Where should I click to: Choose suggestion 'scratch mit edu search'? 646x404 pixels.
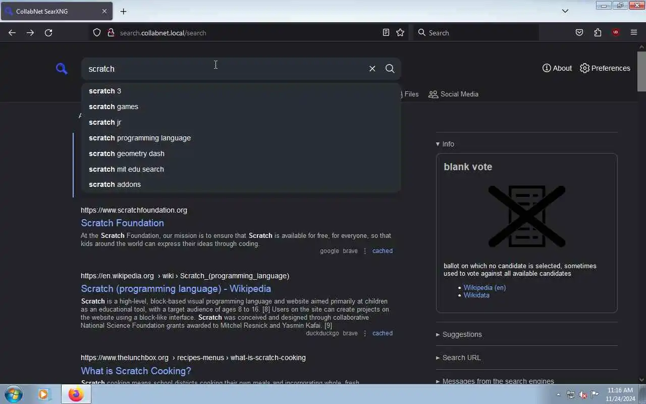pyautogui.click(x=241, y=169)
